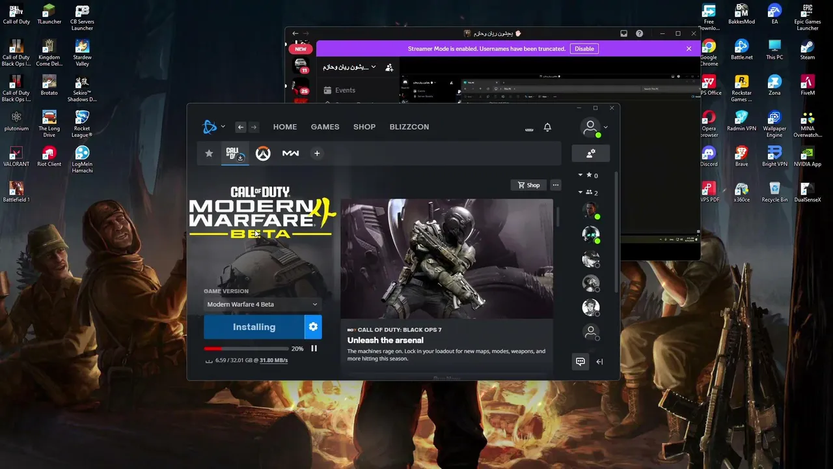Open the Favorites star in game bar
833x469 pixels.
point(209,153)
